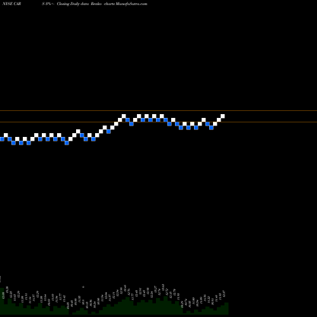Click the MunafaSutra.com site name

131,4
